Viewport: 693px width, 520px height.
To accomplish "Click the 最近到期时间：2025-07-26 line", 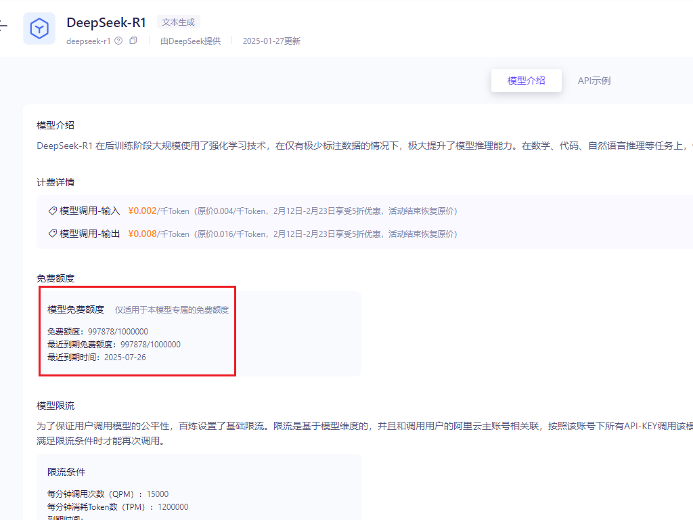I will (x=96, y=357).
